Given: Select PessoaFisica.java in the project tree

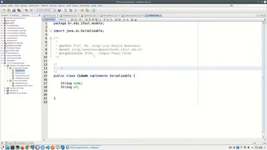Looking at the screenshot, I should click(x=22, y=76).
